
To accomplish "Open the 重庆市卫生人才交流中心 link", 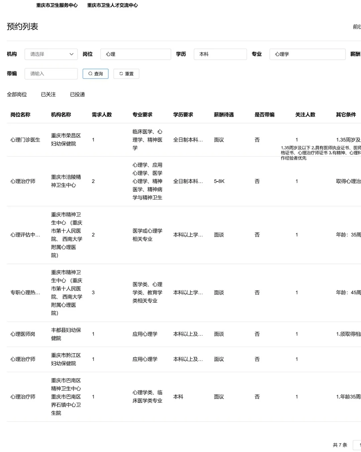I will (x=112, y=5).
